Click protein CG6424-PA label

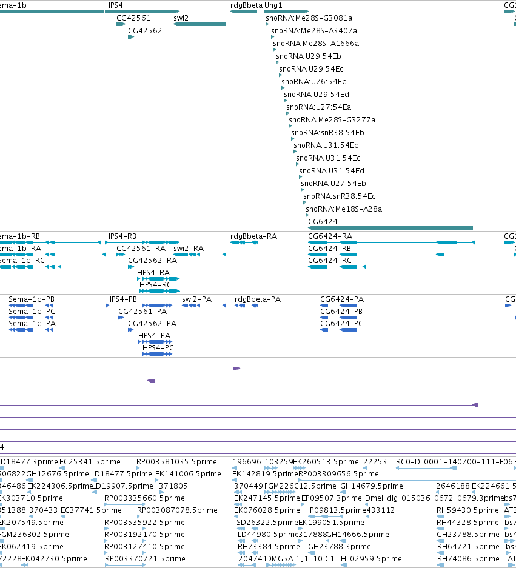(x=342, y=299)
